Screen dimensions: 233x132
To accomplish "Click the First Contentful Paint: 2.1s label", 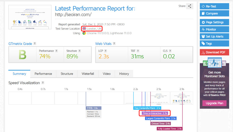I will click(x=147, y=108).
